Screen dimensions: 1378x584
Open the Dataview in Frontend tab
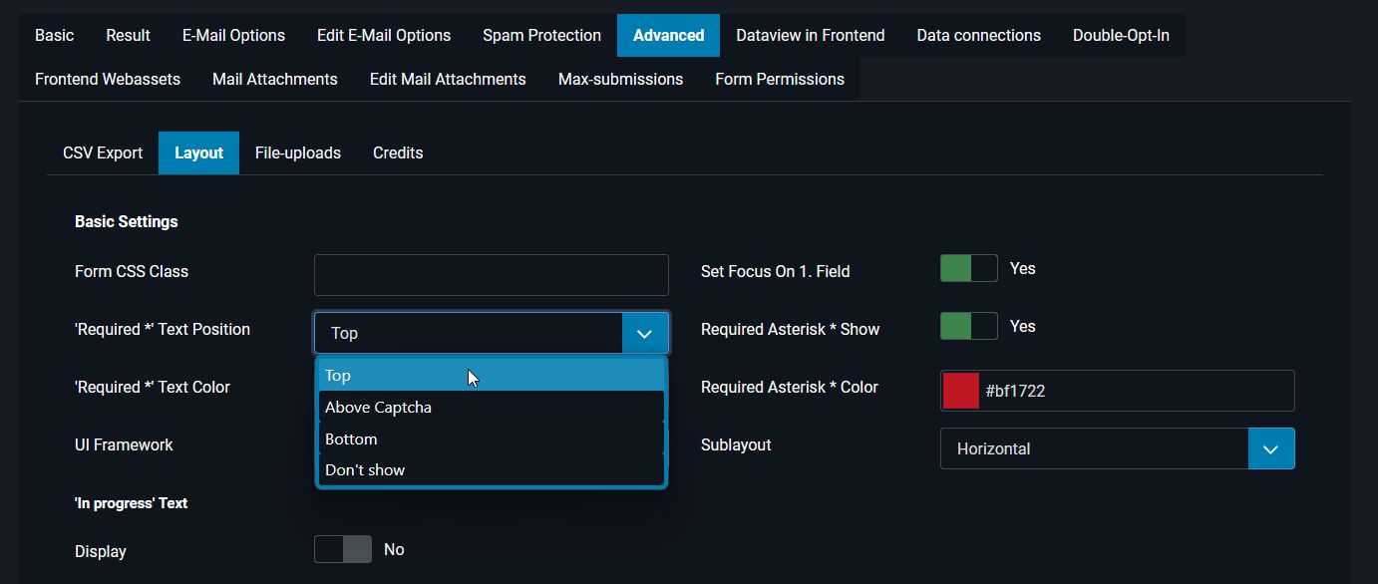pyautogui.click(x=809, y=35)
